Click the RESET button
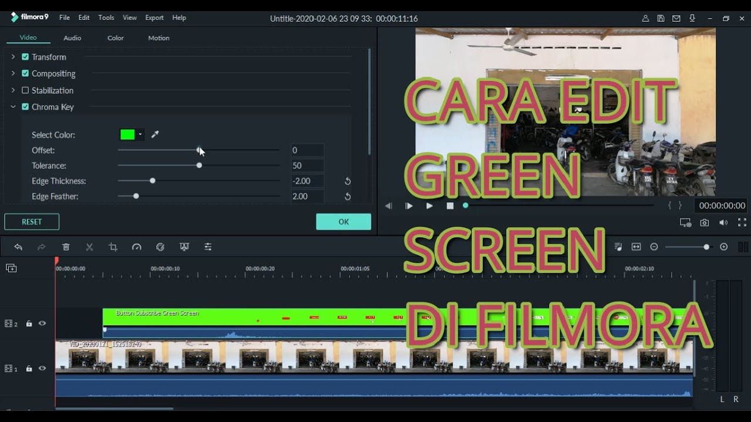 click(32, 222)
